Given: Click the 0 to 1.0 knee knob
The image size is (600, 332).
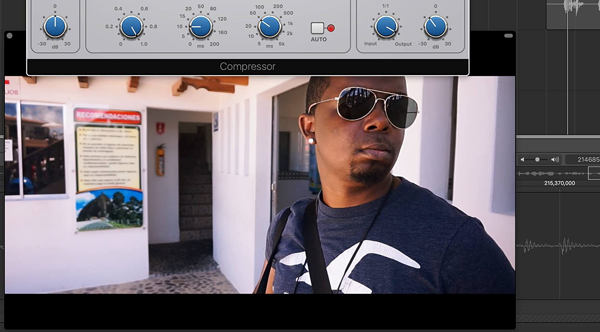Looking at the screenshot, I should pos(131,27).
